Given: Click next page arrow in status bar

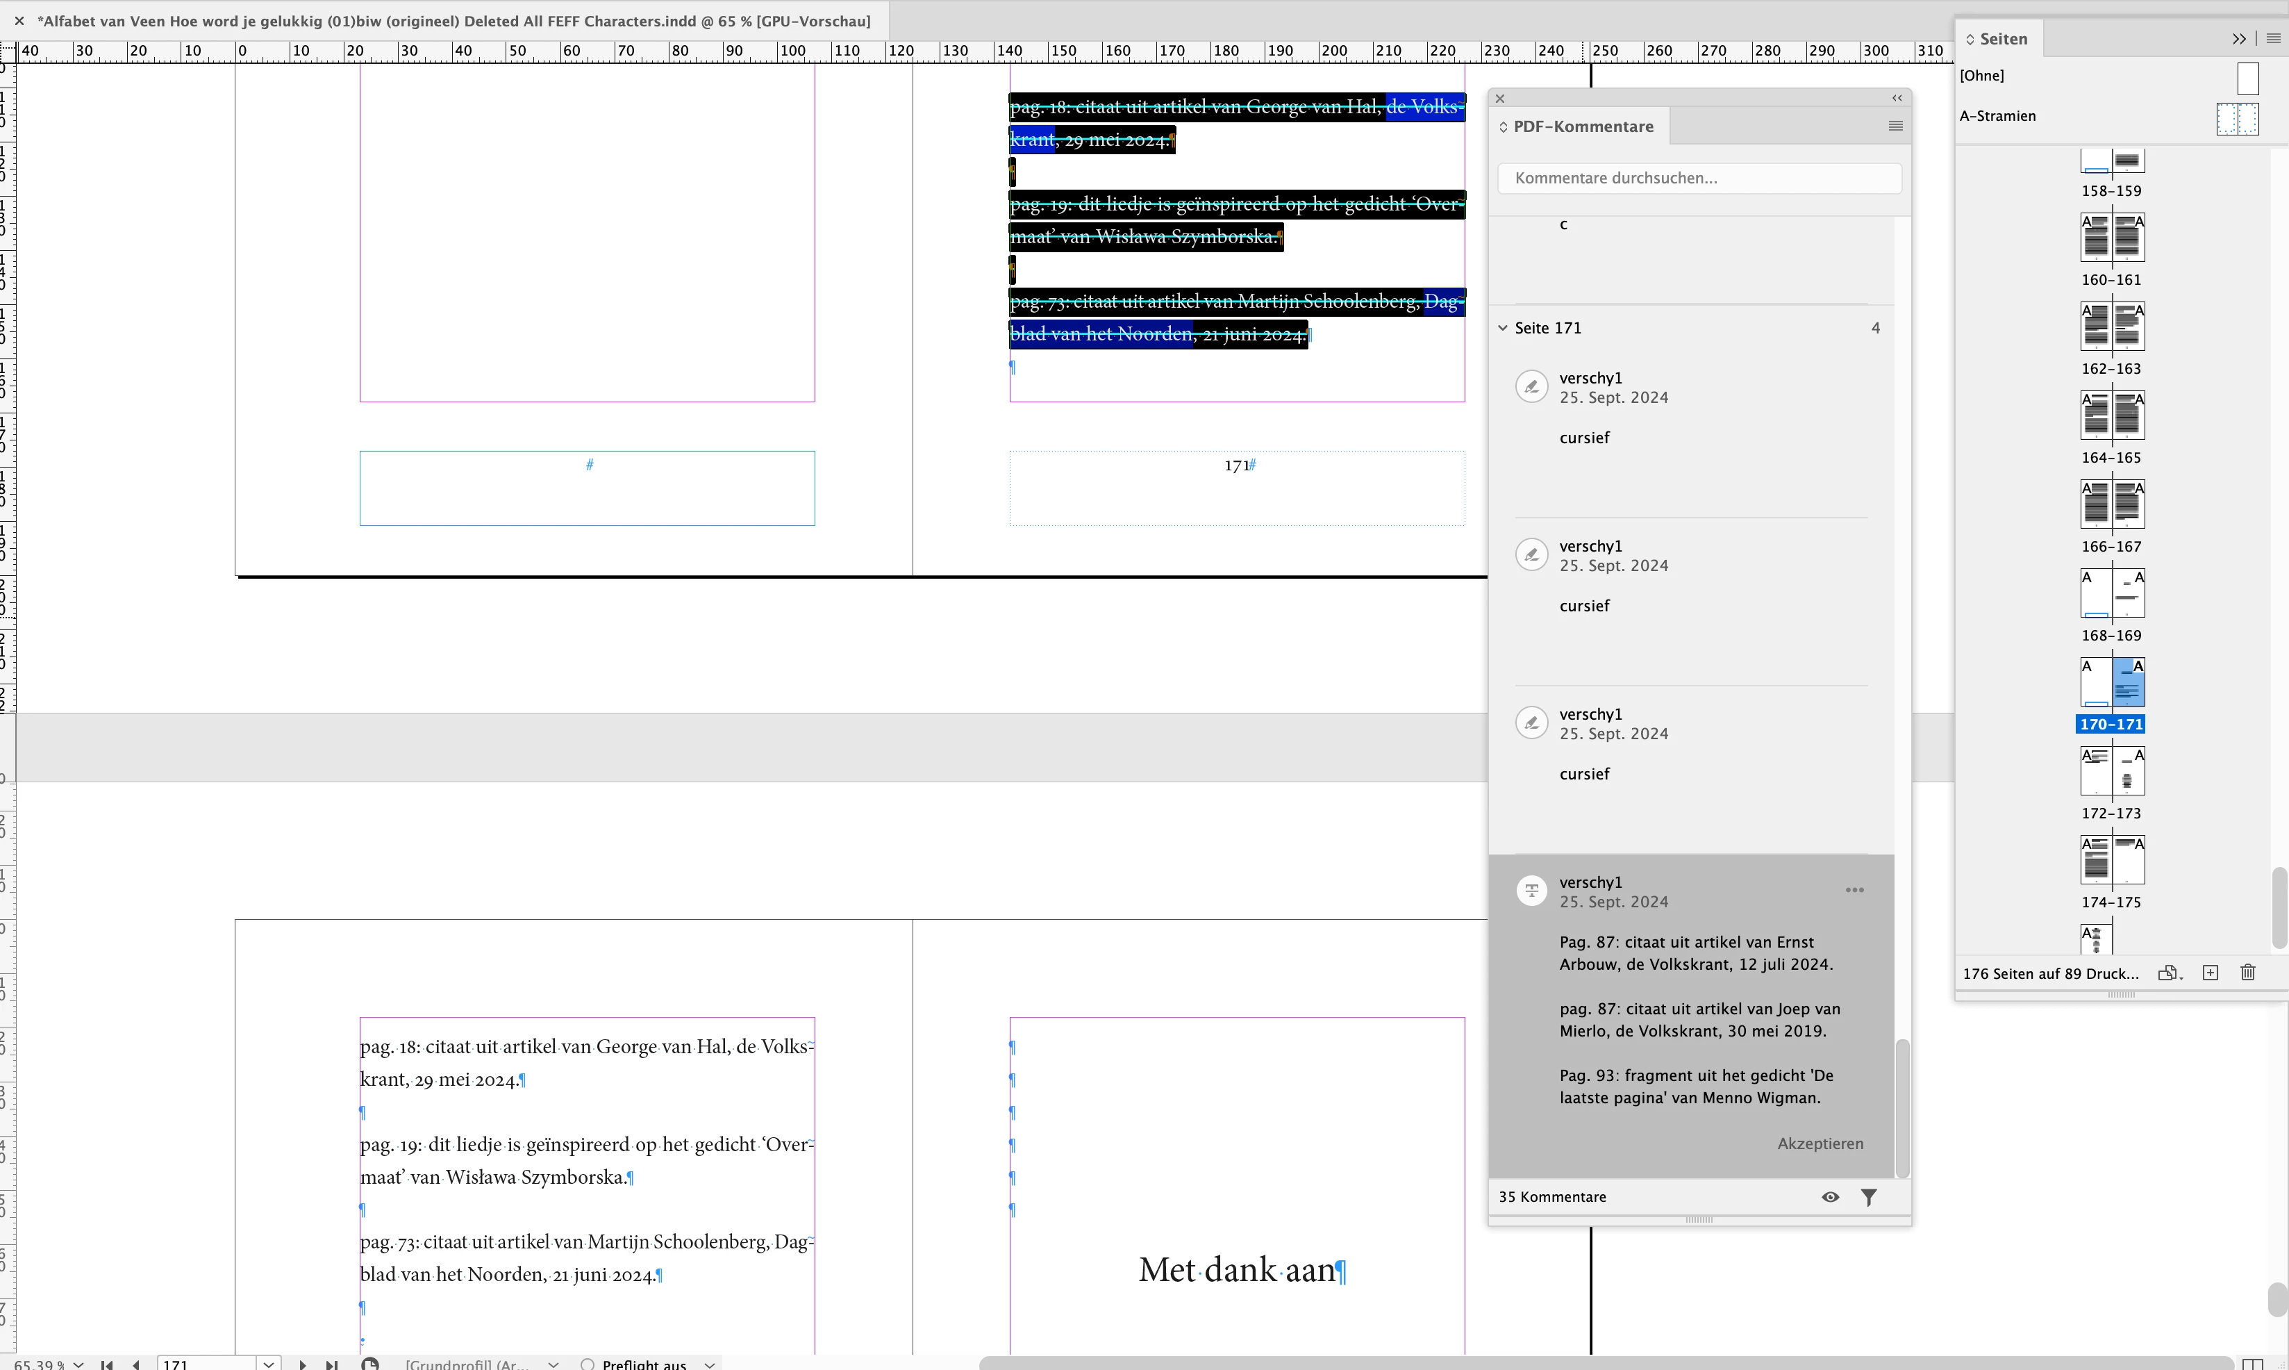Looking at the screenshot, I should (303, 1364).
